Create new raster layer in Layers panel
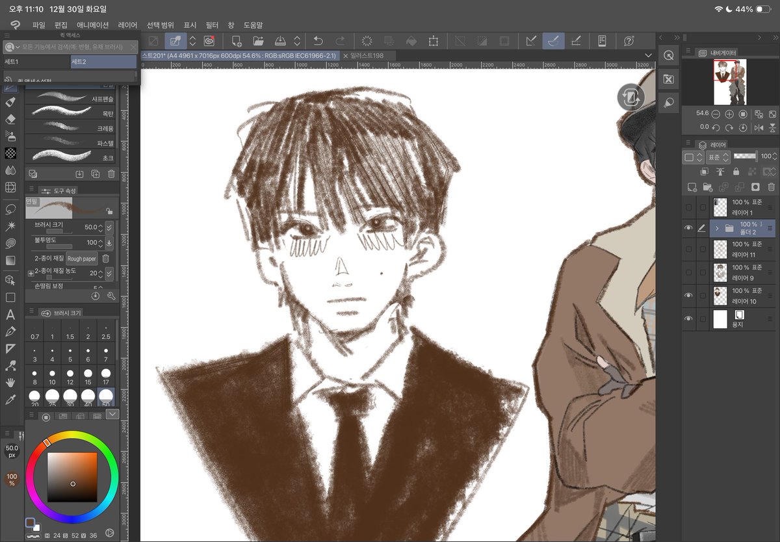780x542 pixels. click(x=692, y=187)
